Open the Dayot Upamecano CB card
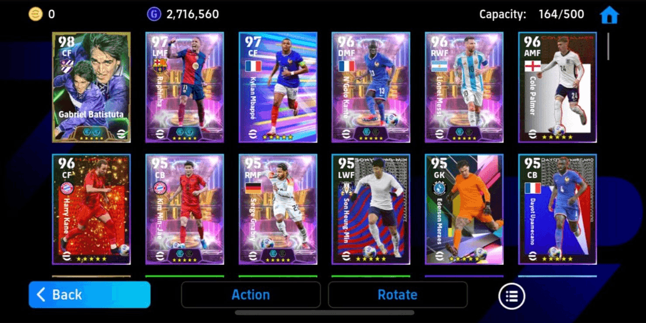 point(557,209)
